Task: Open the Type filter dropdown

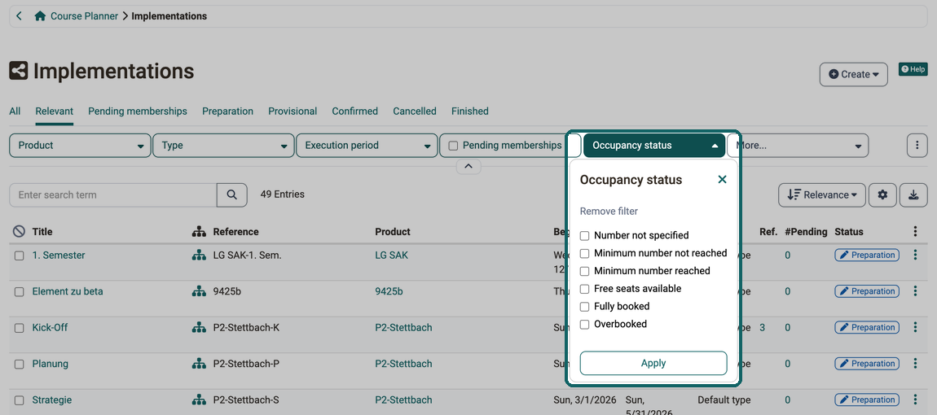Action: pos(223,145)
